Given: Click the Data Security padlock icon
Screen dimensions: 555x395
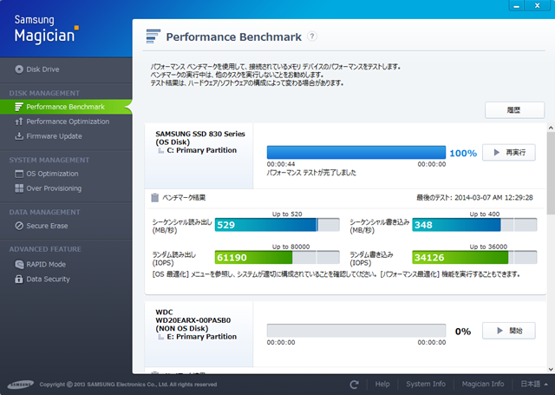Looking at the screenshot, I should (19, 280).
